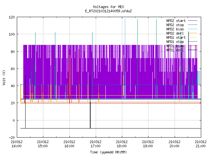Click the 'NPD2 bias' legend label
This screenshot has width=207, height=155.
175,29
